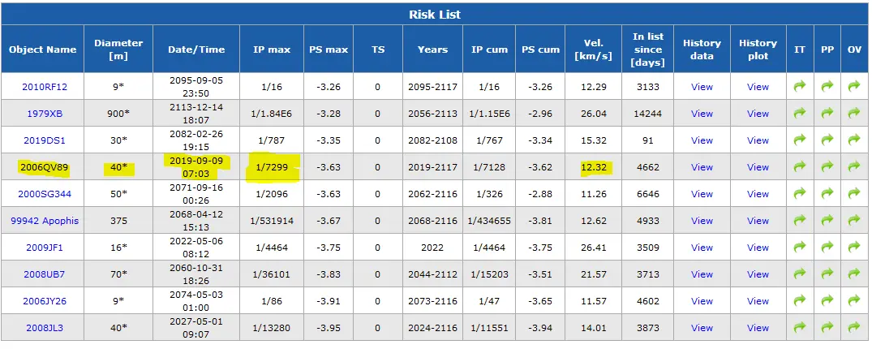
Task: View history data for 2006QV89
Action: point(702,167)
